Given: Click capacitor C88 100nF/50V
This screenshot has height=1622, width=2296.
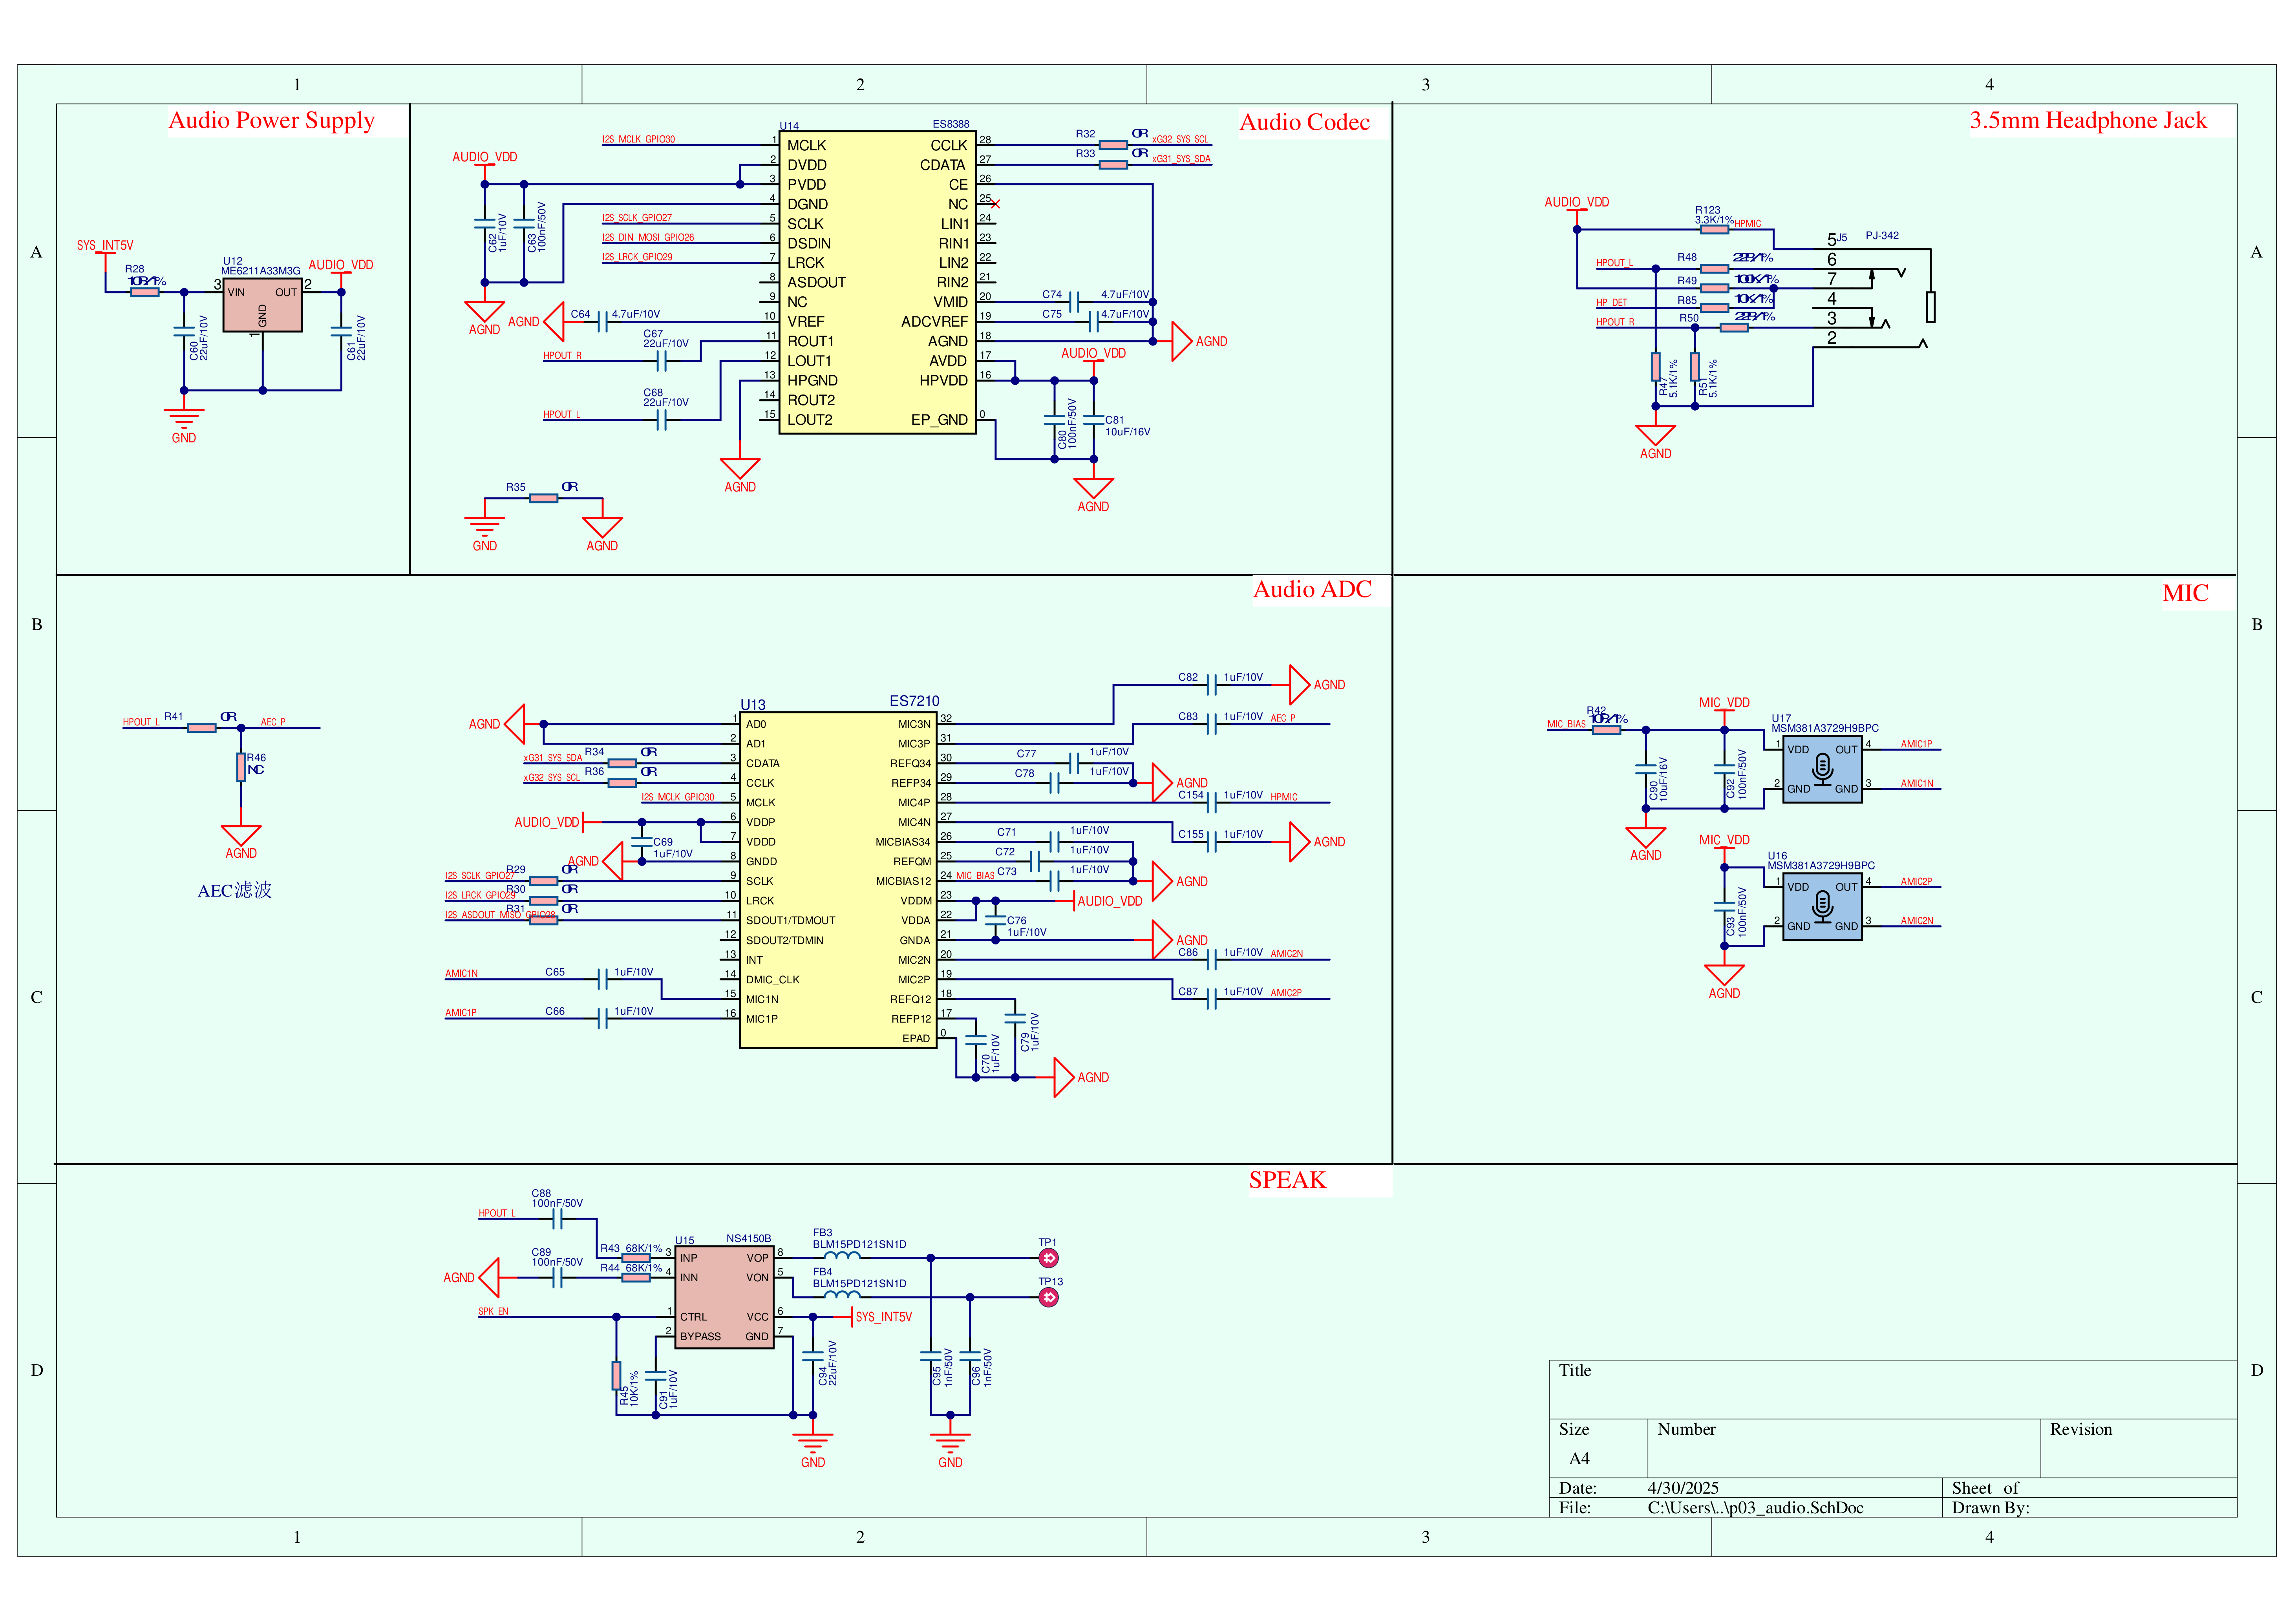Looking at the screenshot, I should click(x=557, y=1219).
